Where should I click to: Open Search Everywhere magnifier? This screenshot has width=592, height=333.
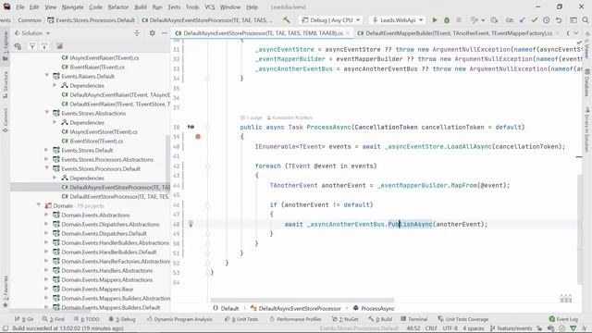click(x=586, y=20)
